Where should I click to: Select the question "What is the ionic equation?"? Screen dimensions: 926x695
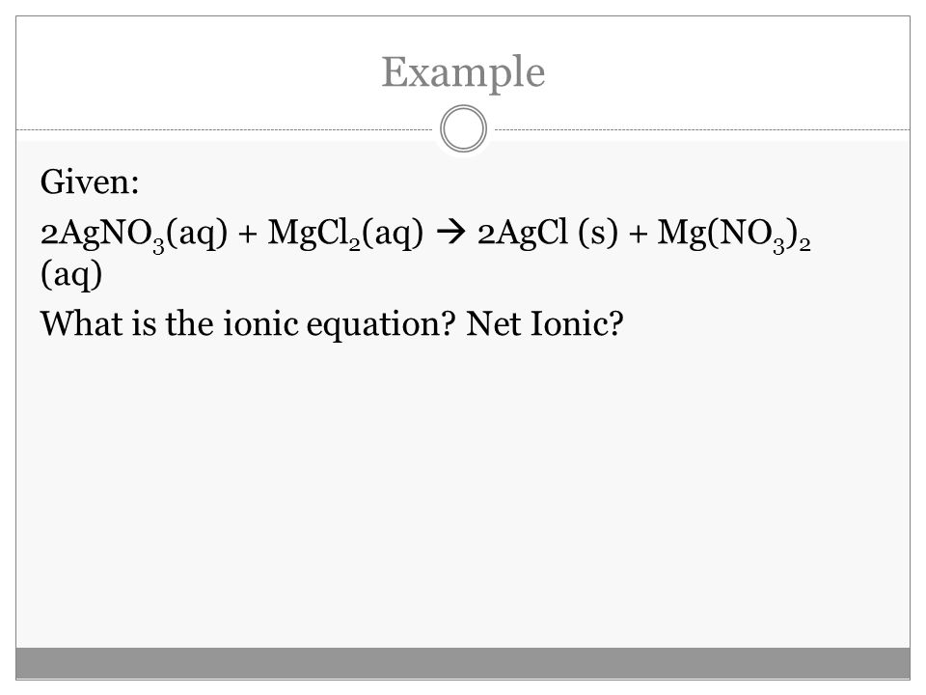249,325
